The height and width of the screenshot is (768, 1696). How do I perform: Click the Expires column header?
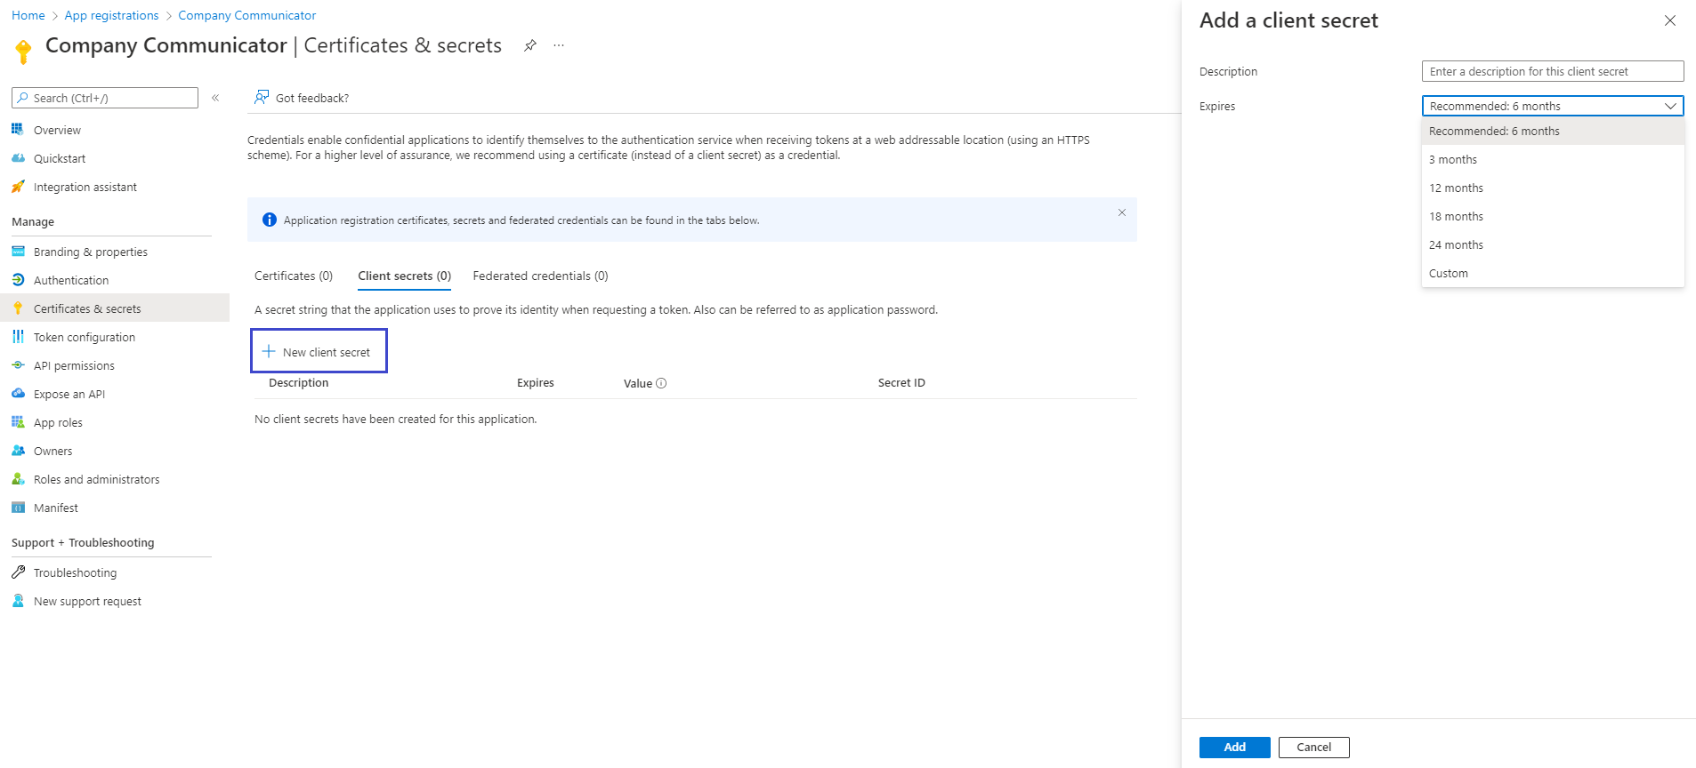click(536, 383)
